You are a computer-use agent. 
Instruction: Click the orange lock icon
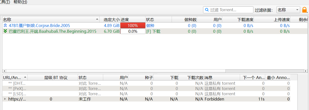pyautogui.click(x=304, y=10)
